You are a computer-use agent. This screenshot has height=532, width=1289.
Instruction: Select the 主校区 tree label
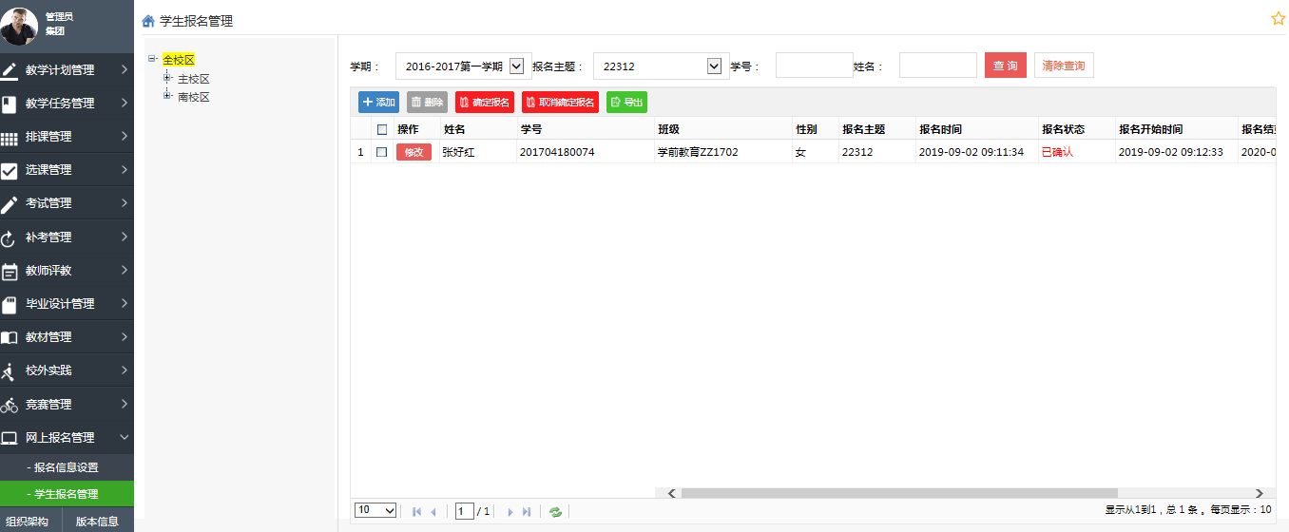click(x=194, y=79)
